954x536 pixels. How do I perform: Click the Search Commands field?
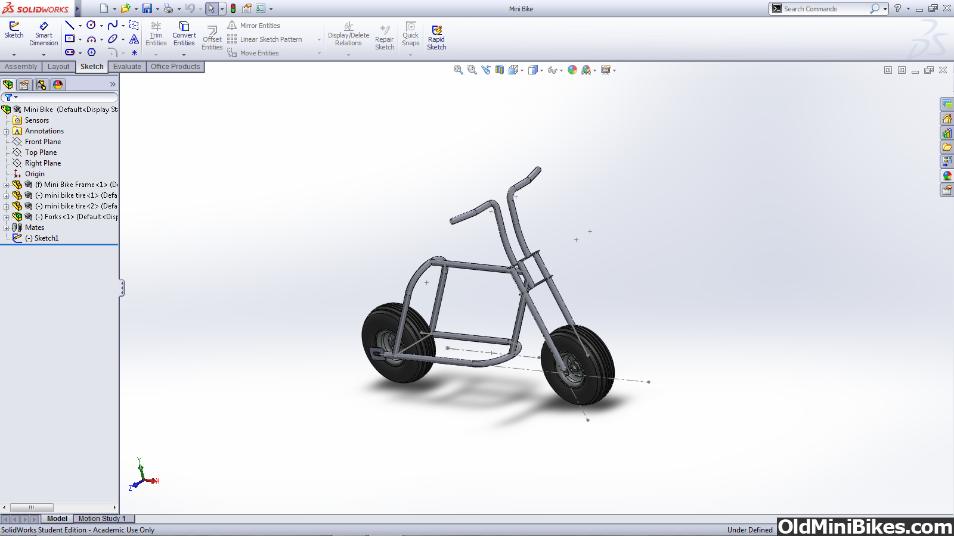(826, 8)
